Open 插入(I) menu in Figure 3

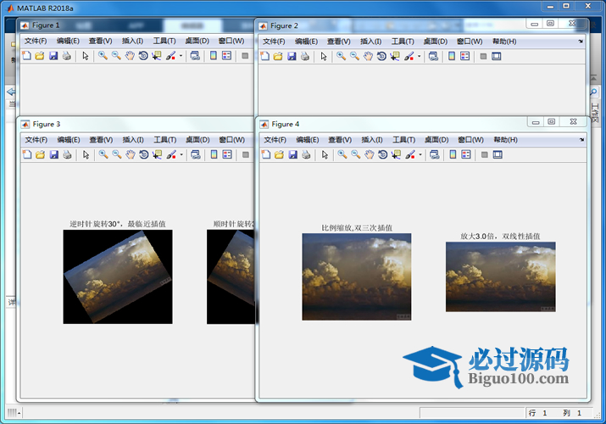(133, 140)
